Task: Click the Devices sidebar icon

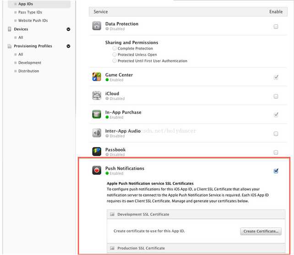Action: (10, 29)
